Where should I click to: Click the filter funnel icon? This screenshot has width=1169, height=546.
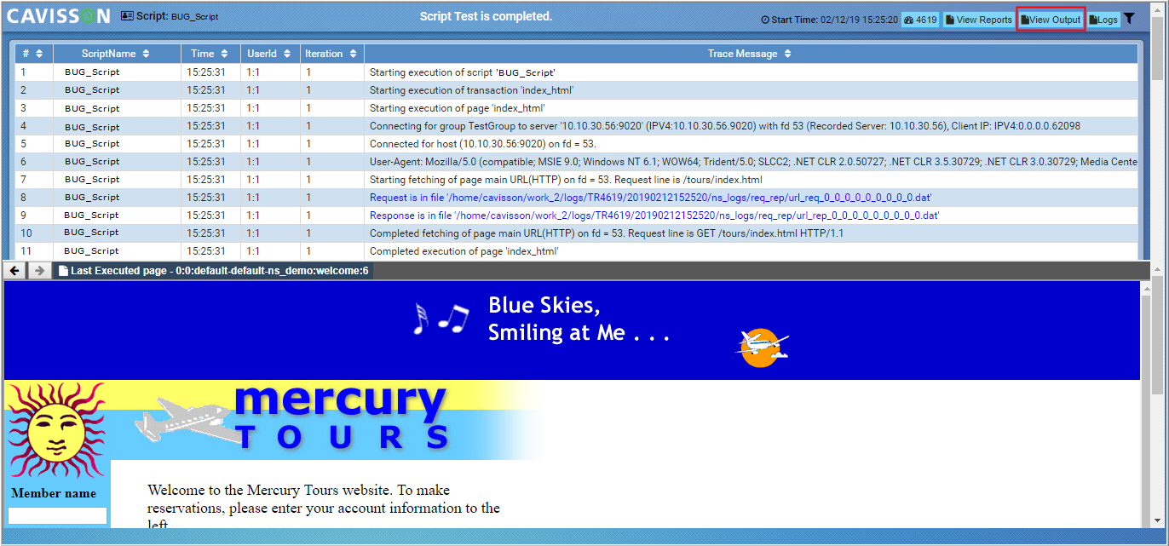[x=1129, y=19]
